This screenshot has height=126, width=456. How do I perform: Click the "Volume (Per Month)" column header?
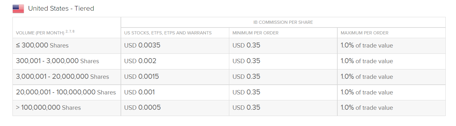click(40, 33)
